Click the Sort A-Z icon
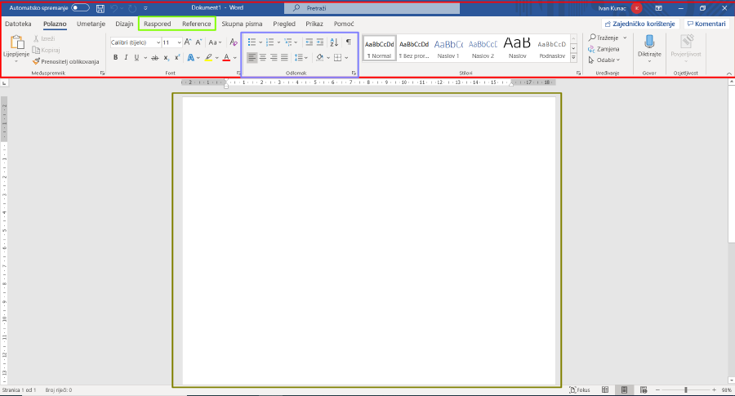The width and height of the screenshot is (735, 396). [x=334, y=42]
